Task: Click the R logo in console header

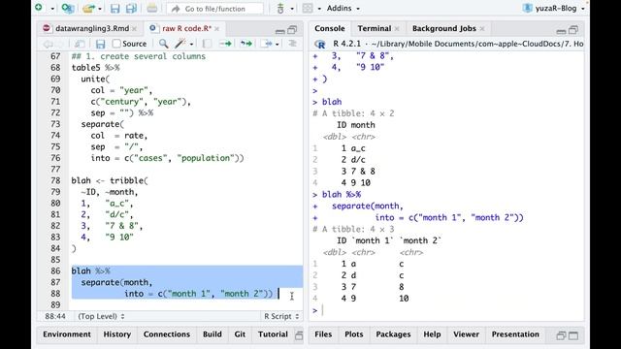Action: 320,45
